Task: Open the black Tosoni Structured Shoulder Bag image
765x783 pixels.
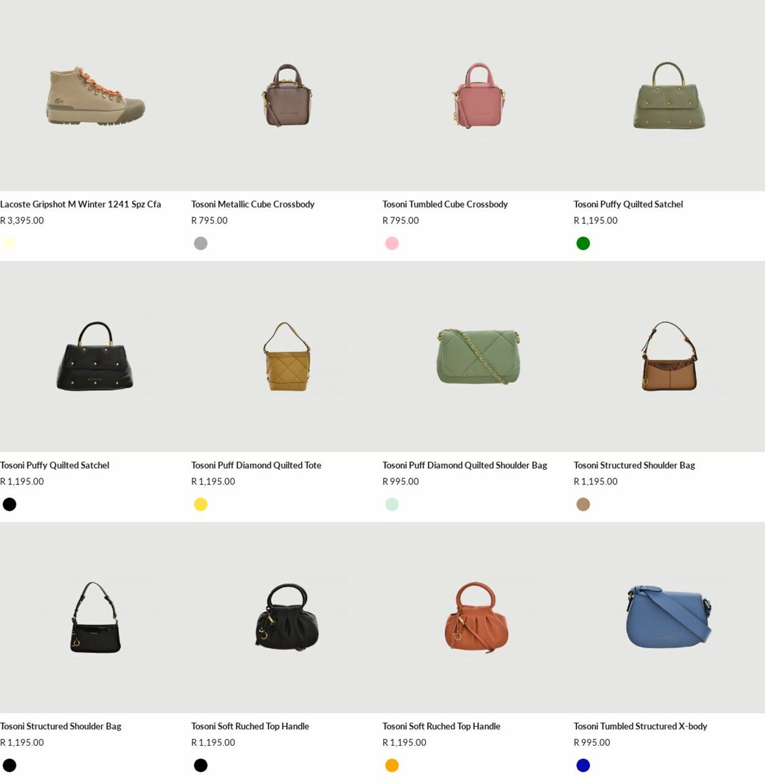Action: 95,618
